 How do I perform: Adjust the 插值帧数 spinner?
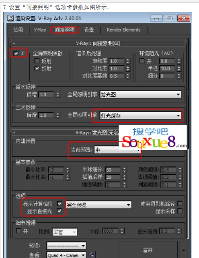[125, 185]
